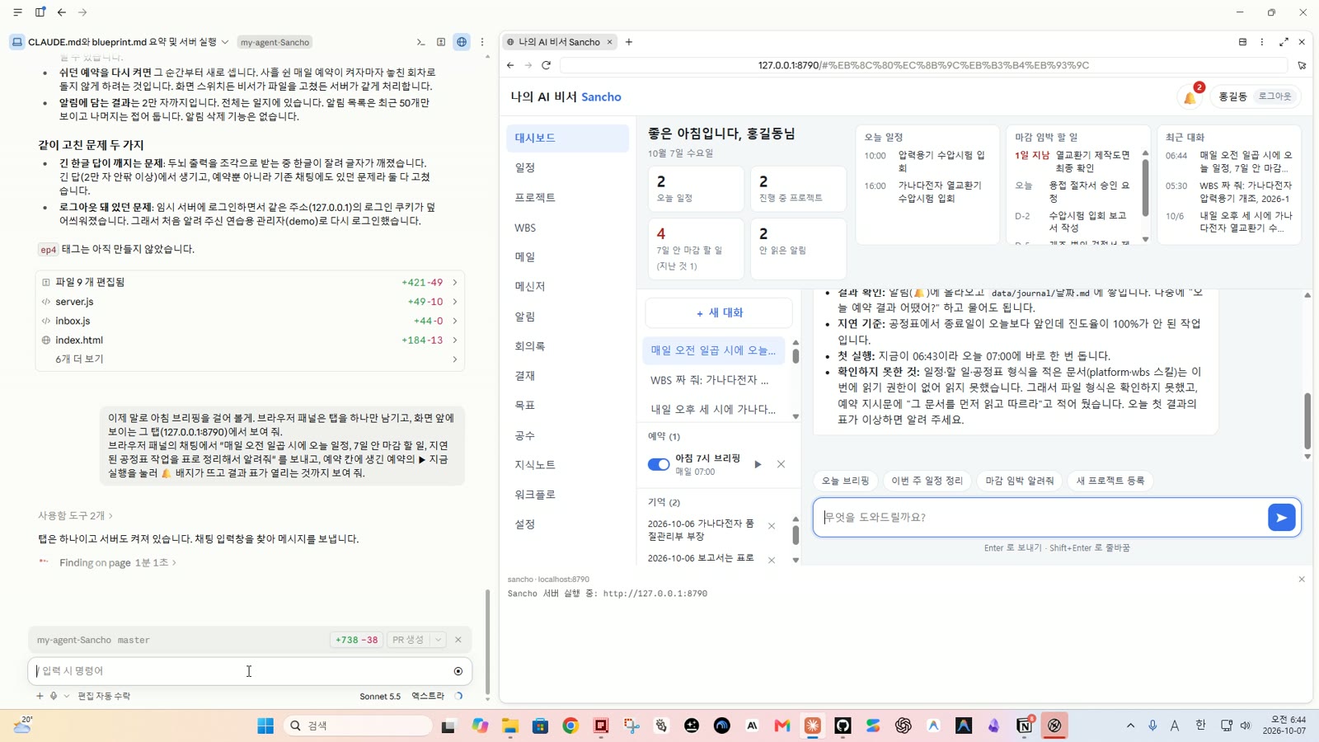Open 워크플로 in the sidebar
The width and height of the screenshot is (1319, 742).
(567, 495)
